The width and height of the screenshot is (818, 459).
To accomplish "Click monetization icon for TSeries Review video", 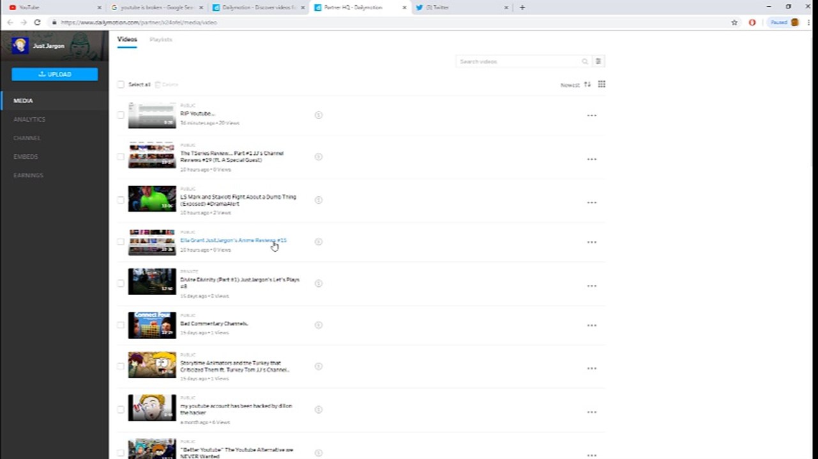I will (319, 157).
